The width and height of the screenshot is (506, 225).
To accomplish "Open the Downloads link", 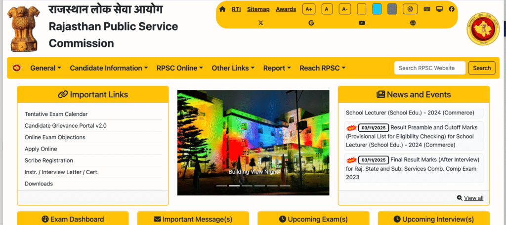I will 39,184.
